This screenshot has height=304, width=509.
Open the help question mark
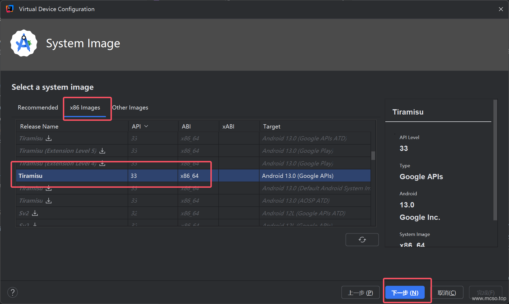(x=12, y=292)
